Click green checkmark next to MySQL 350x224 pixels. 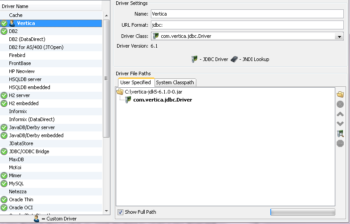tap(4, 183)
